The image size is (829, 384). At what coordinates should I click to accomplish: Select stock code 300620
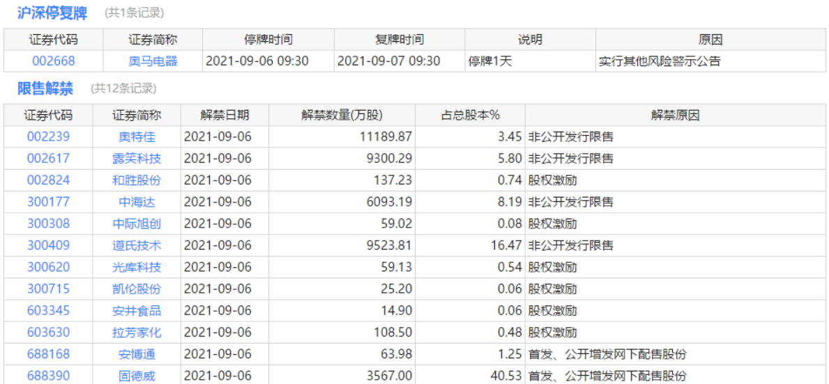[x=48, y=267]
